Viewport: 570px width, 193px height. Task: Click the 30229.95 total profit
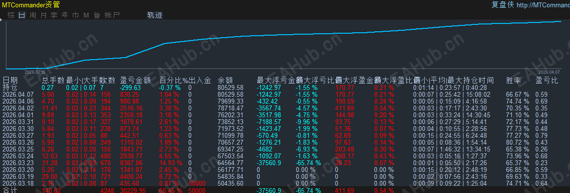[132, 190]
